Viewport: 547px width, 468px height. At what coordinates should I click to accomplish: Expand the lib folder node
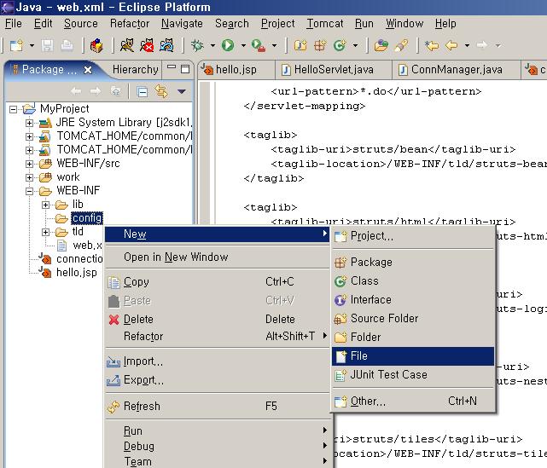click(46, 205)
